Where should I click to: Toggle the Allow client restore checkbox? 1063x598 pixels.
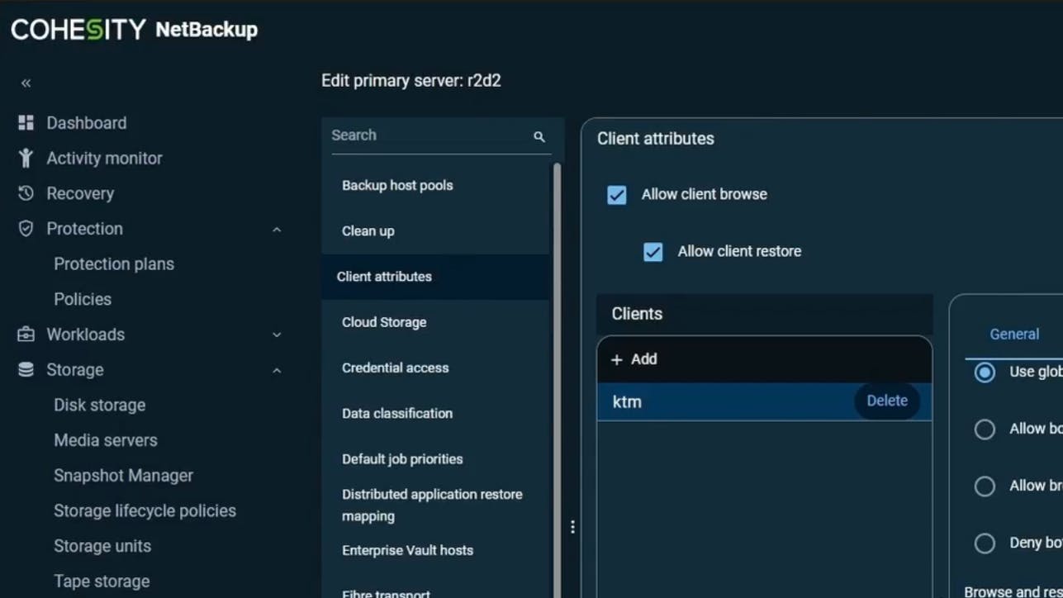pos(653,252)
